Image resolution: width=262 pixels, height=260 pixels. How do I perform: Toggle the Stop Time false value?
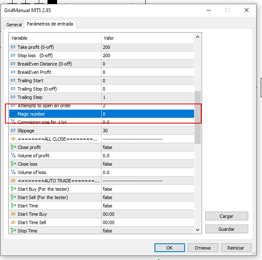coord(148,231)
